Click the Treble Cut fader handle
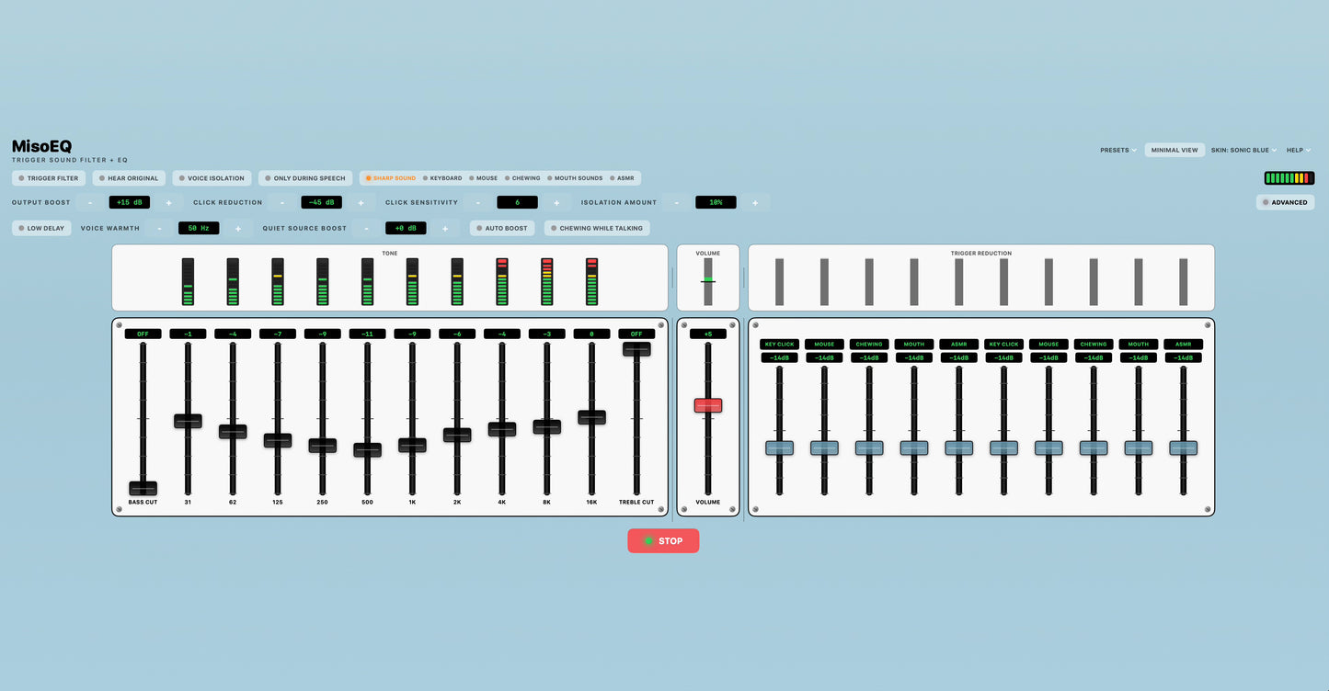This screenshot has height=691, width=1329. coord(636,349)
